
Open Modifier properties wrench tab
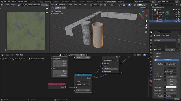point(151,65)
